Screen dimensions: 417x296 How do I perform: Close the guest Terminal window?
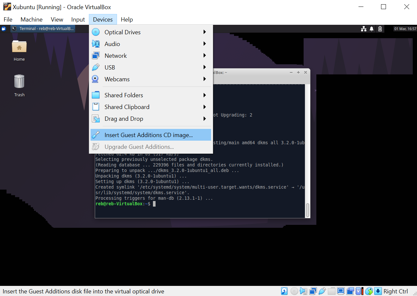[x=306, y=72]
